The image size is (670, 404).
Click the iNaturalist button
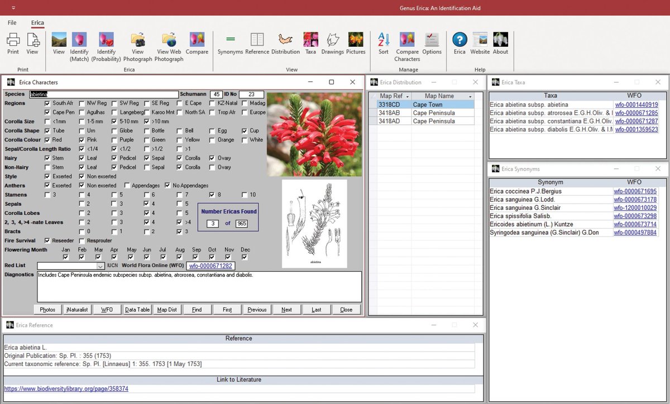[77, 310]
